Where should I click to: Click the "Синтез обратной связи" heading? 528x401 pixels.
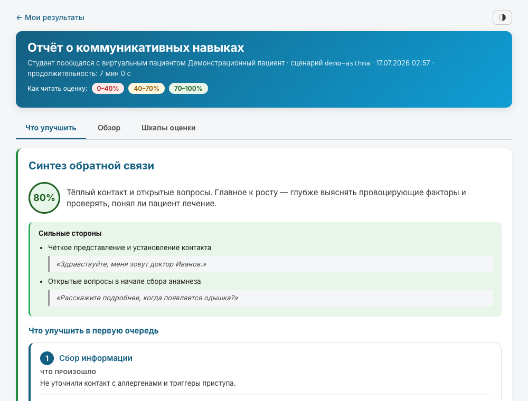coord(91,166)
